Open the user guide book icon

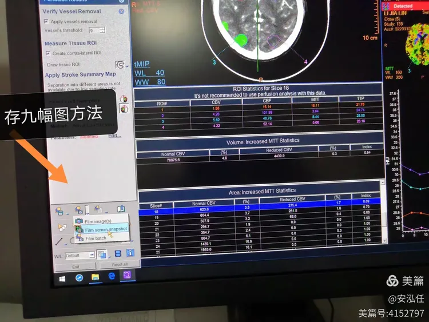(121, 209)
